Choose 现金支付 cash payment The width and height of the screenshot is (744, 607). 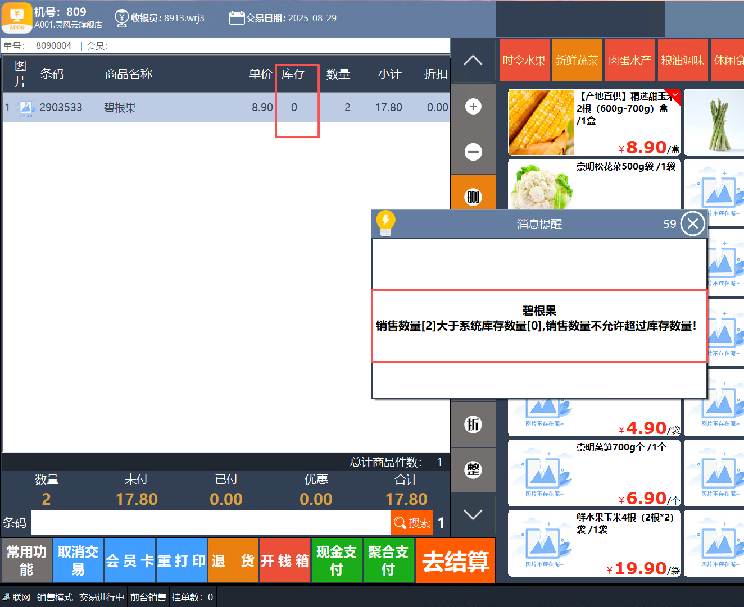337,560
